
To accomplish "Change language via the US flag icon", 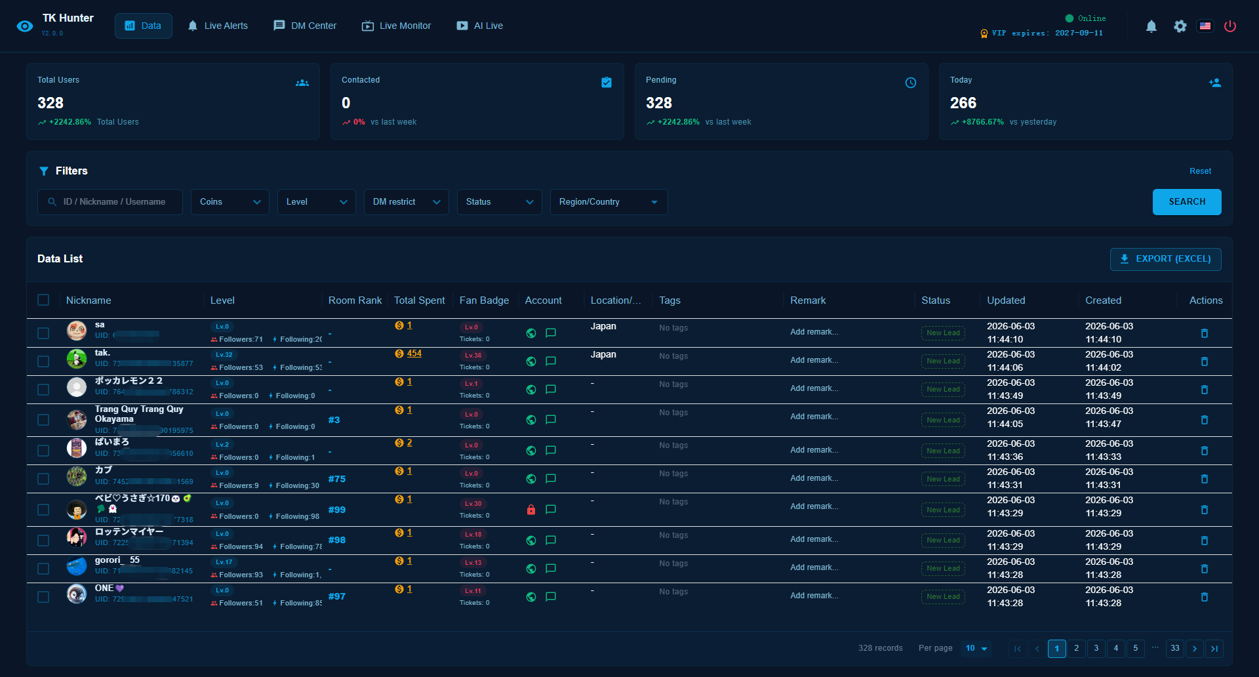I will [x=1205, y=26].
